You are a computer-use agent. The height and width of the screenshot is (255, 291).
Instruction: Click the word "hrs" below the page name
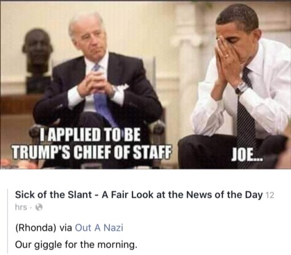click(x=21, y=207)
